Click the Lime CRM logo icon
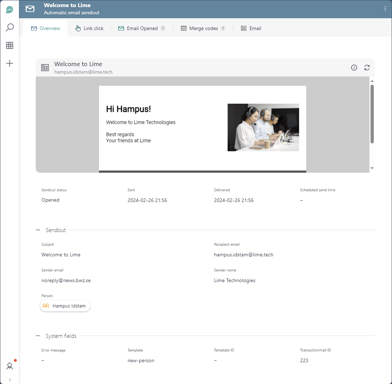The image size is (392, 384). [x=10, y=10]
